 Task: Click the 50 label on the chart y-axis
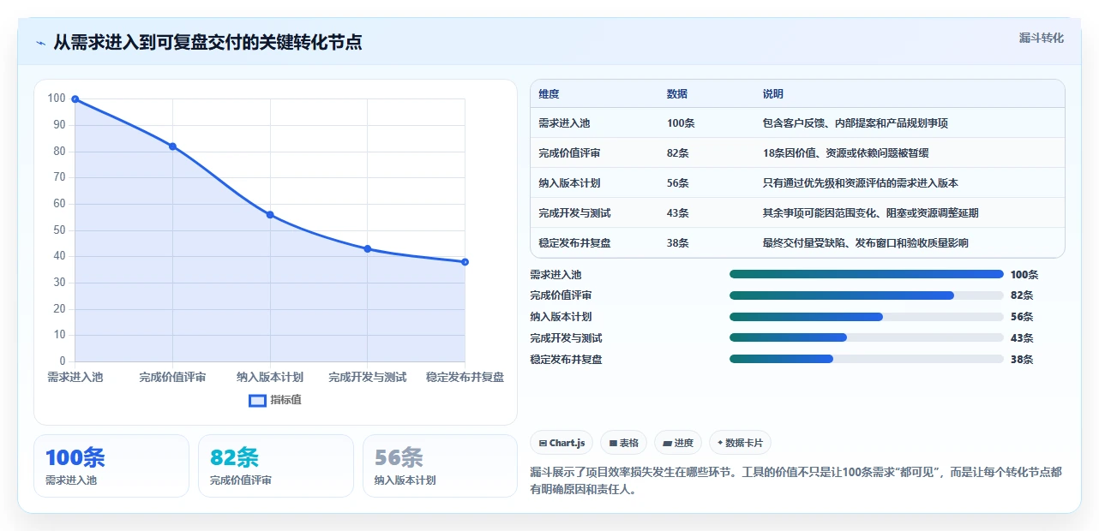coord(59,230)
